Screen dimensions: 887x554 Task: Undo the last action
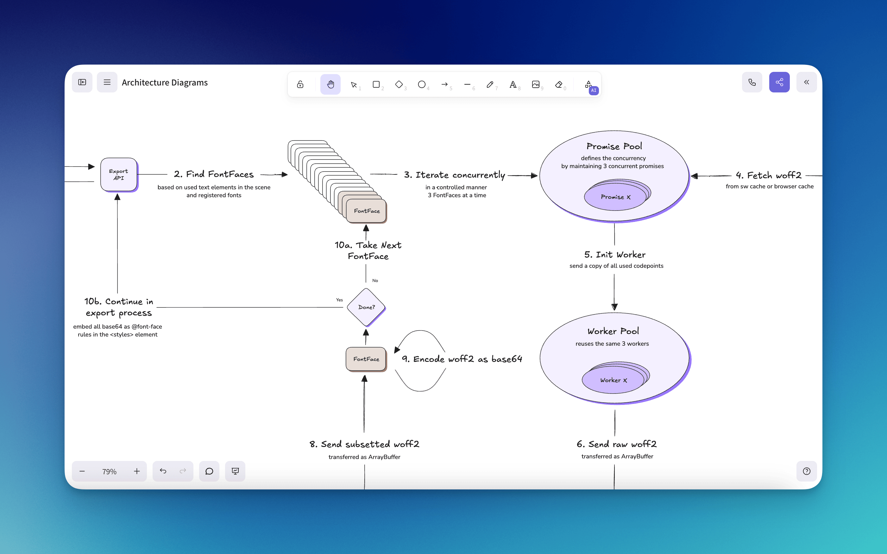coord(163,471)
